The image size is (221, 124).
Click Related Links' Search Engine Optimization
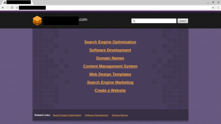click(x=67, y=115)
